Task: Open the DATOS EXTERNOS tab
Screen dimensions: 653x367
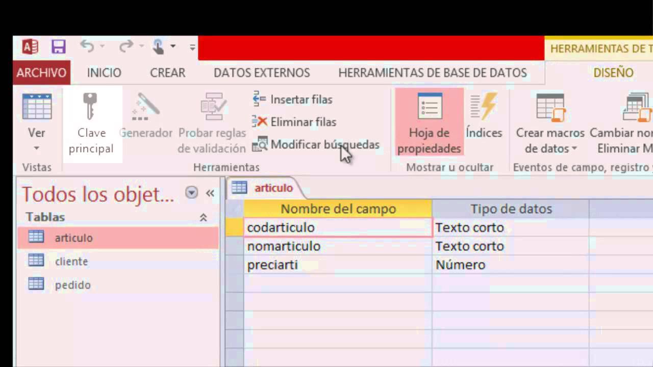Action: pyautogui.click(x=262, y=73)
